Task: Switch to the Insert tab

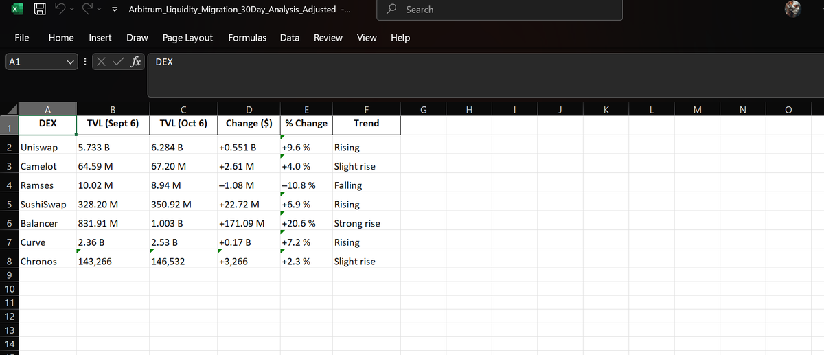Action: coord(100,38)
